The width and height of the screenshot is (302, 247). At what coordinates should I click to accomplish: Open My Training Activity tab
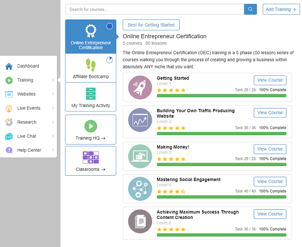91,97
